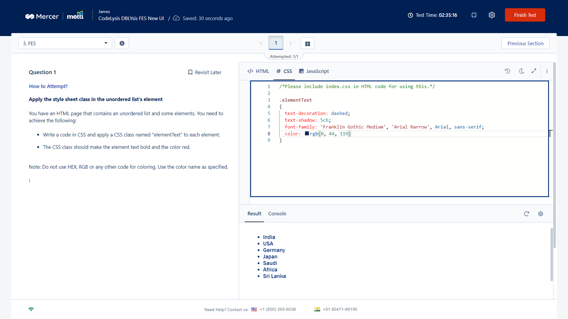Open the editor more options menu
Viewport: 568px width, 319px height.
coord(547,71)
